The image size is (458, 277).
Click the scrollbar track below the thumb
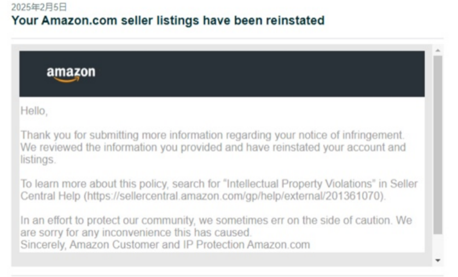pyautogui.click(x=438, y=246)
